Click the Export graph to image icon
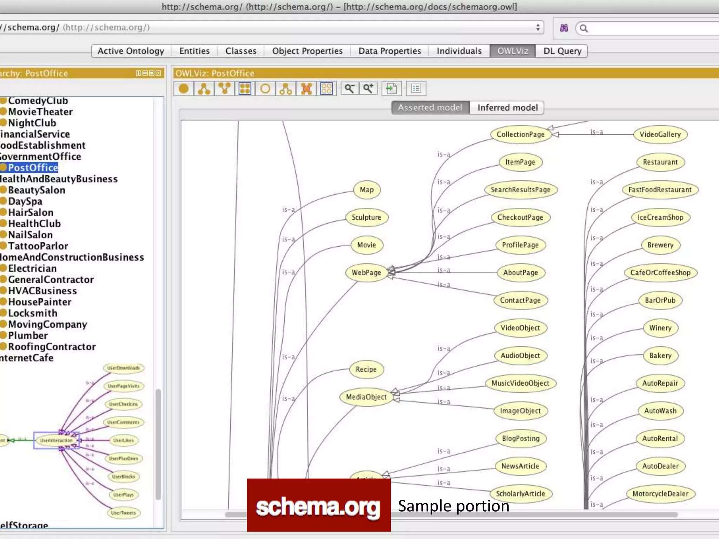719x539 pixels. [391, 88]
